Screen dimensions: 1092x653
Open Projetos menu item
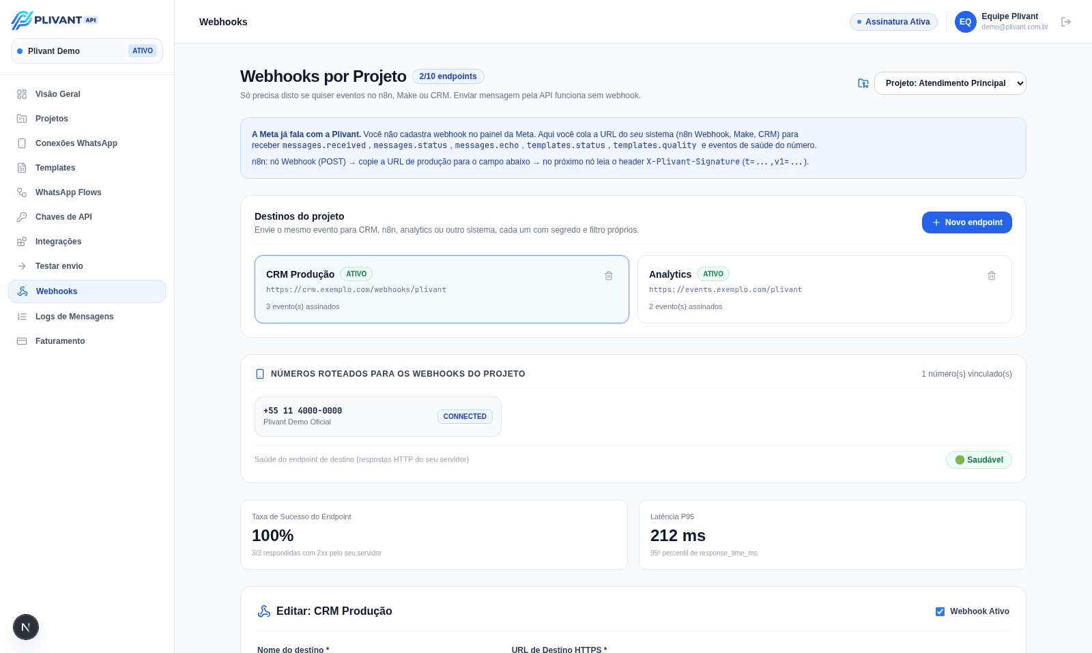[87, 119]
